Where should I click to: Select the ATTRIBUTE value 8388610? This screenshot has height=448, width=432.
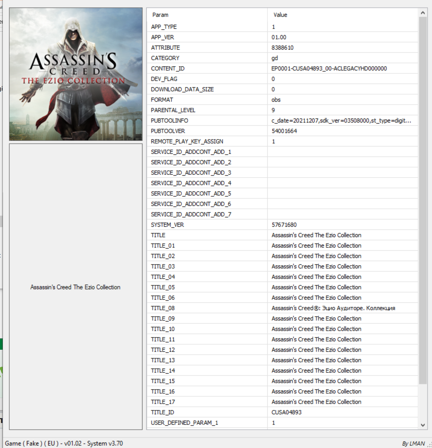[x=282, y=48]
